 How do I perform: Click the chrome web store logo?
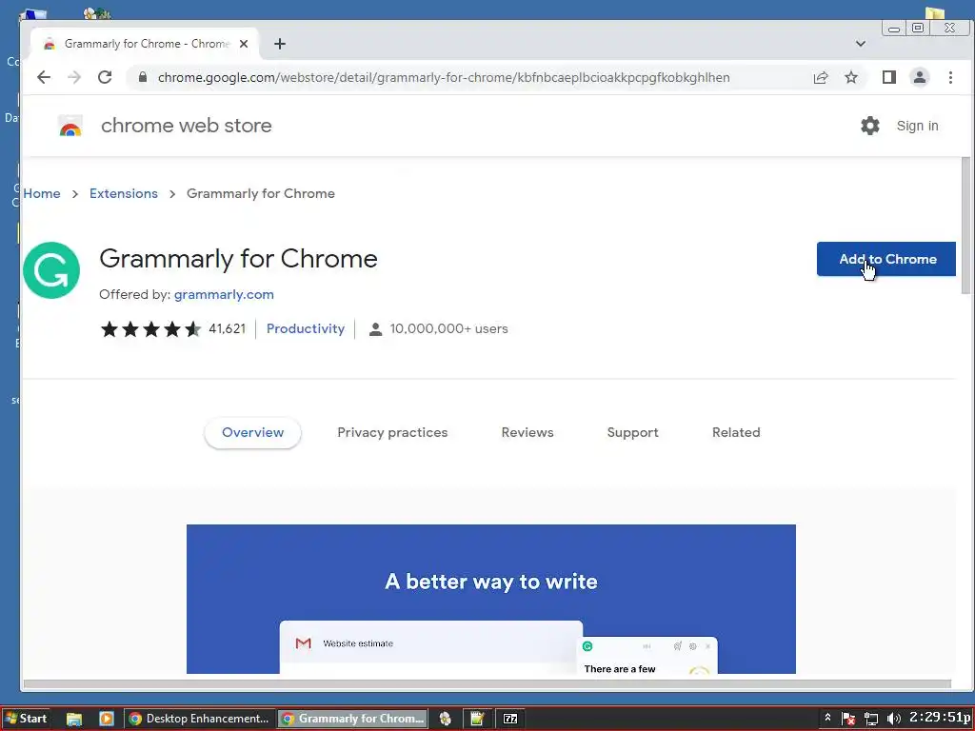(x=70, y=126)
